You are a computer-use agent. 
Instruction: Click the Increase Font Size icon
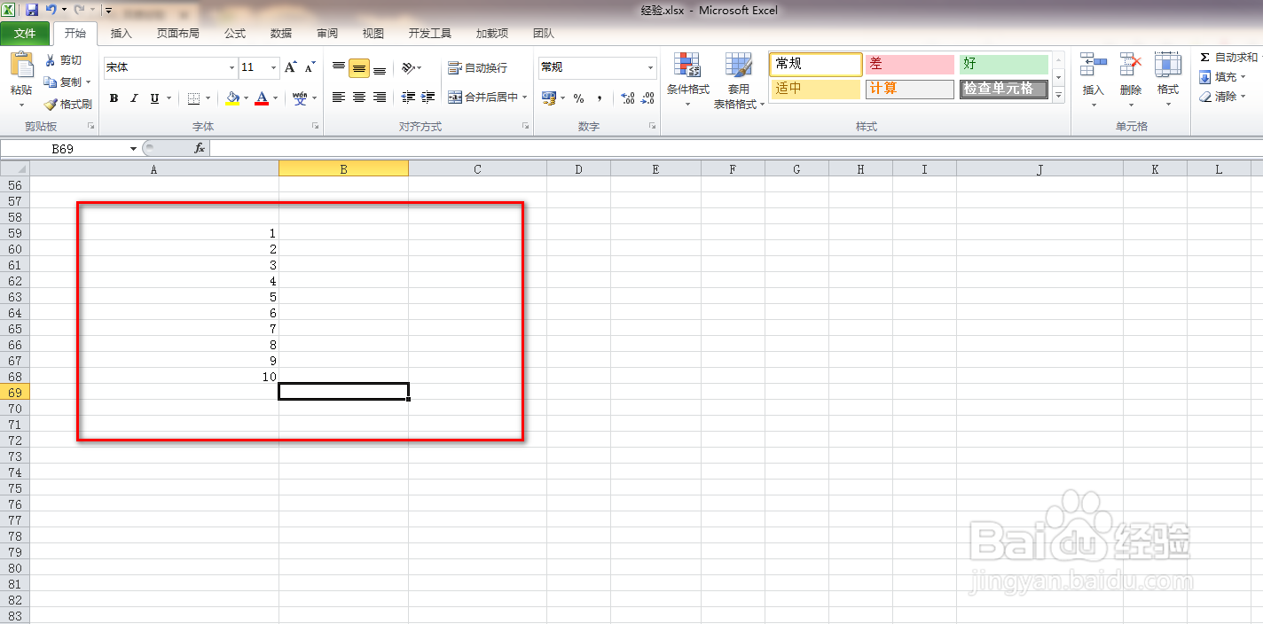pos(291,67)
